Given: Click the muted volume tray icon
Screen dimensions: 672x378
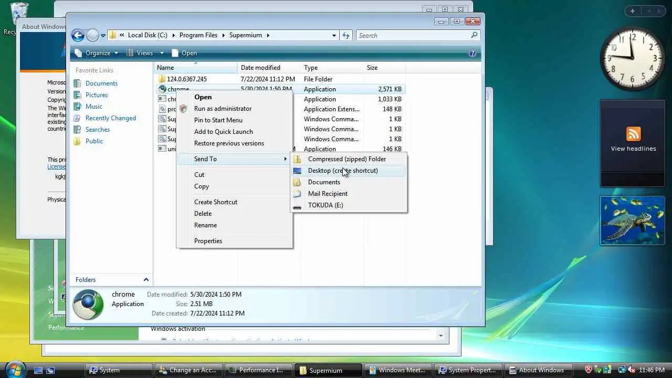Looking at the screenshot, I should 632,370.
